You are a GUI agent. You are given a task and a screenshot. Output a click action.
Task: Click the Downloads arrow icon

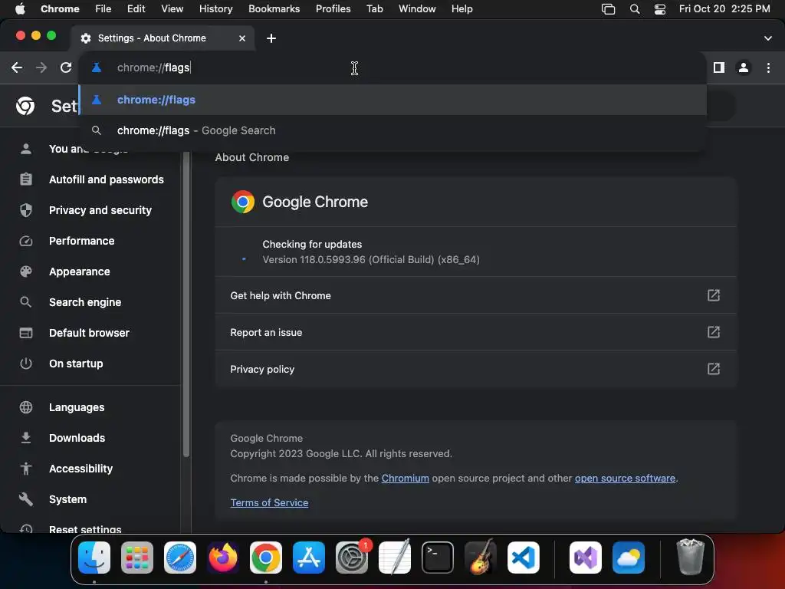point(25,438)
